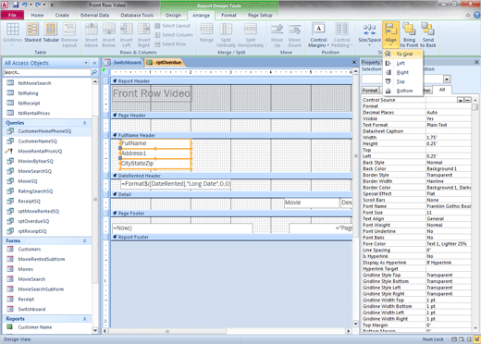Click Insert Above in Rows & Columns
Screen dimensions: 481x344
(92, 35)
